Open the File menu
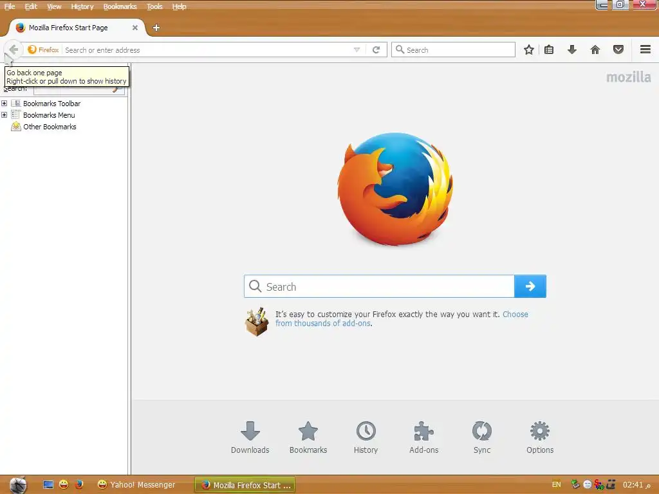 9,6
